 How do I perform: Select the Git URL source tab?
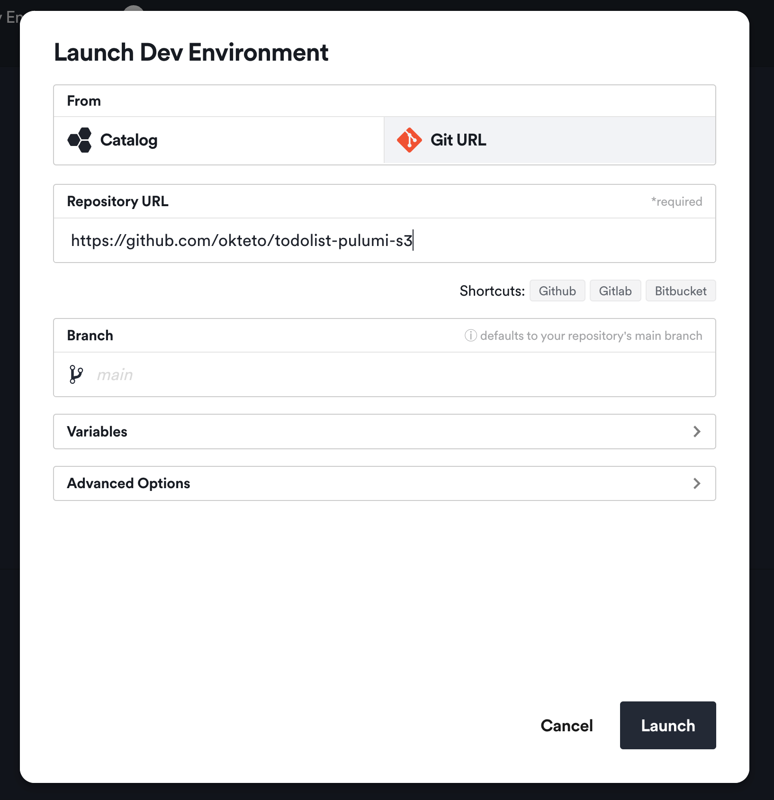(x=549, y=140)
